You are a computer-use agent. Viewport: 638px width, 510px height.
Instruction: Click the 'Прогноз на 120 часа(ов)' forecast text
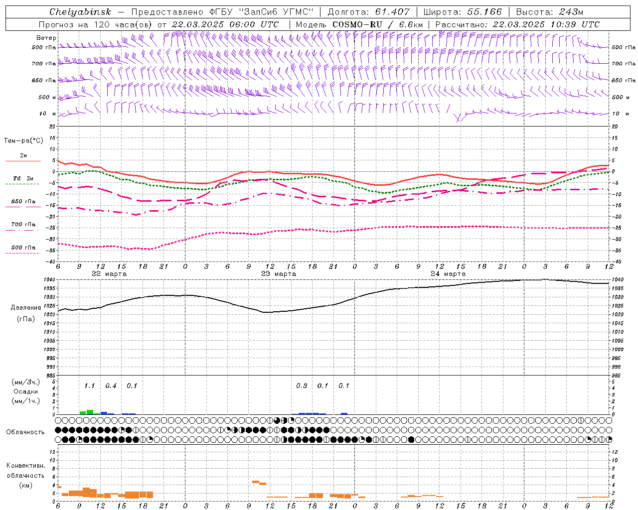(x=96, y=24)
